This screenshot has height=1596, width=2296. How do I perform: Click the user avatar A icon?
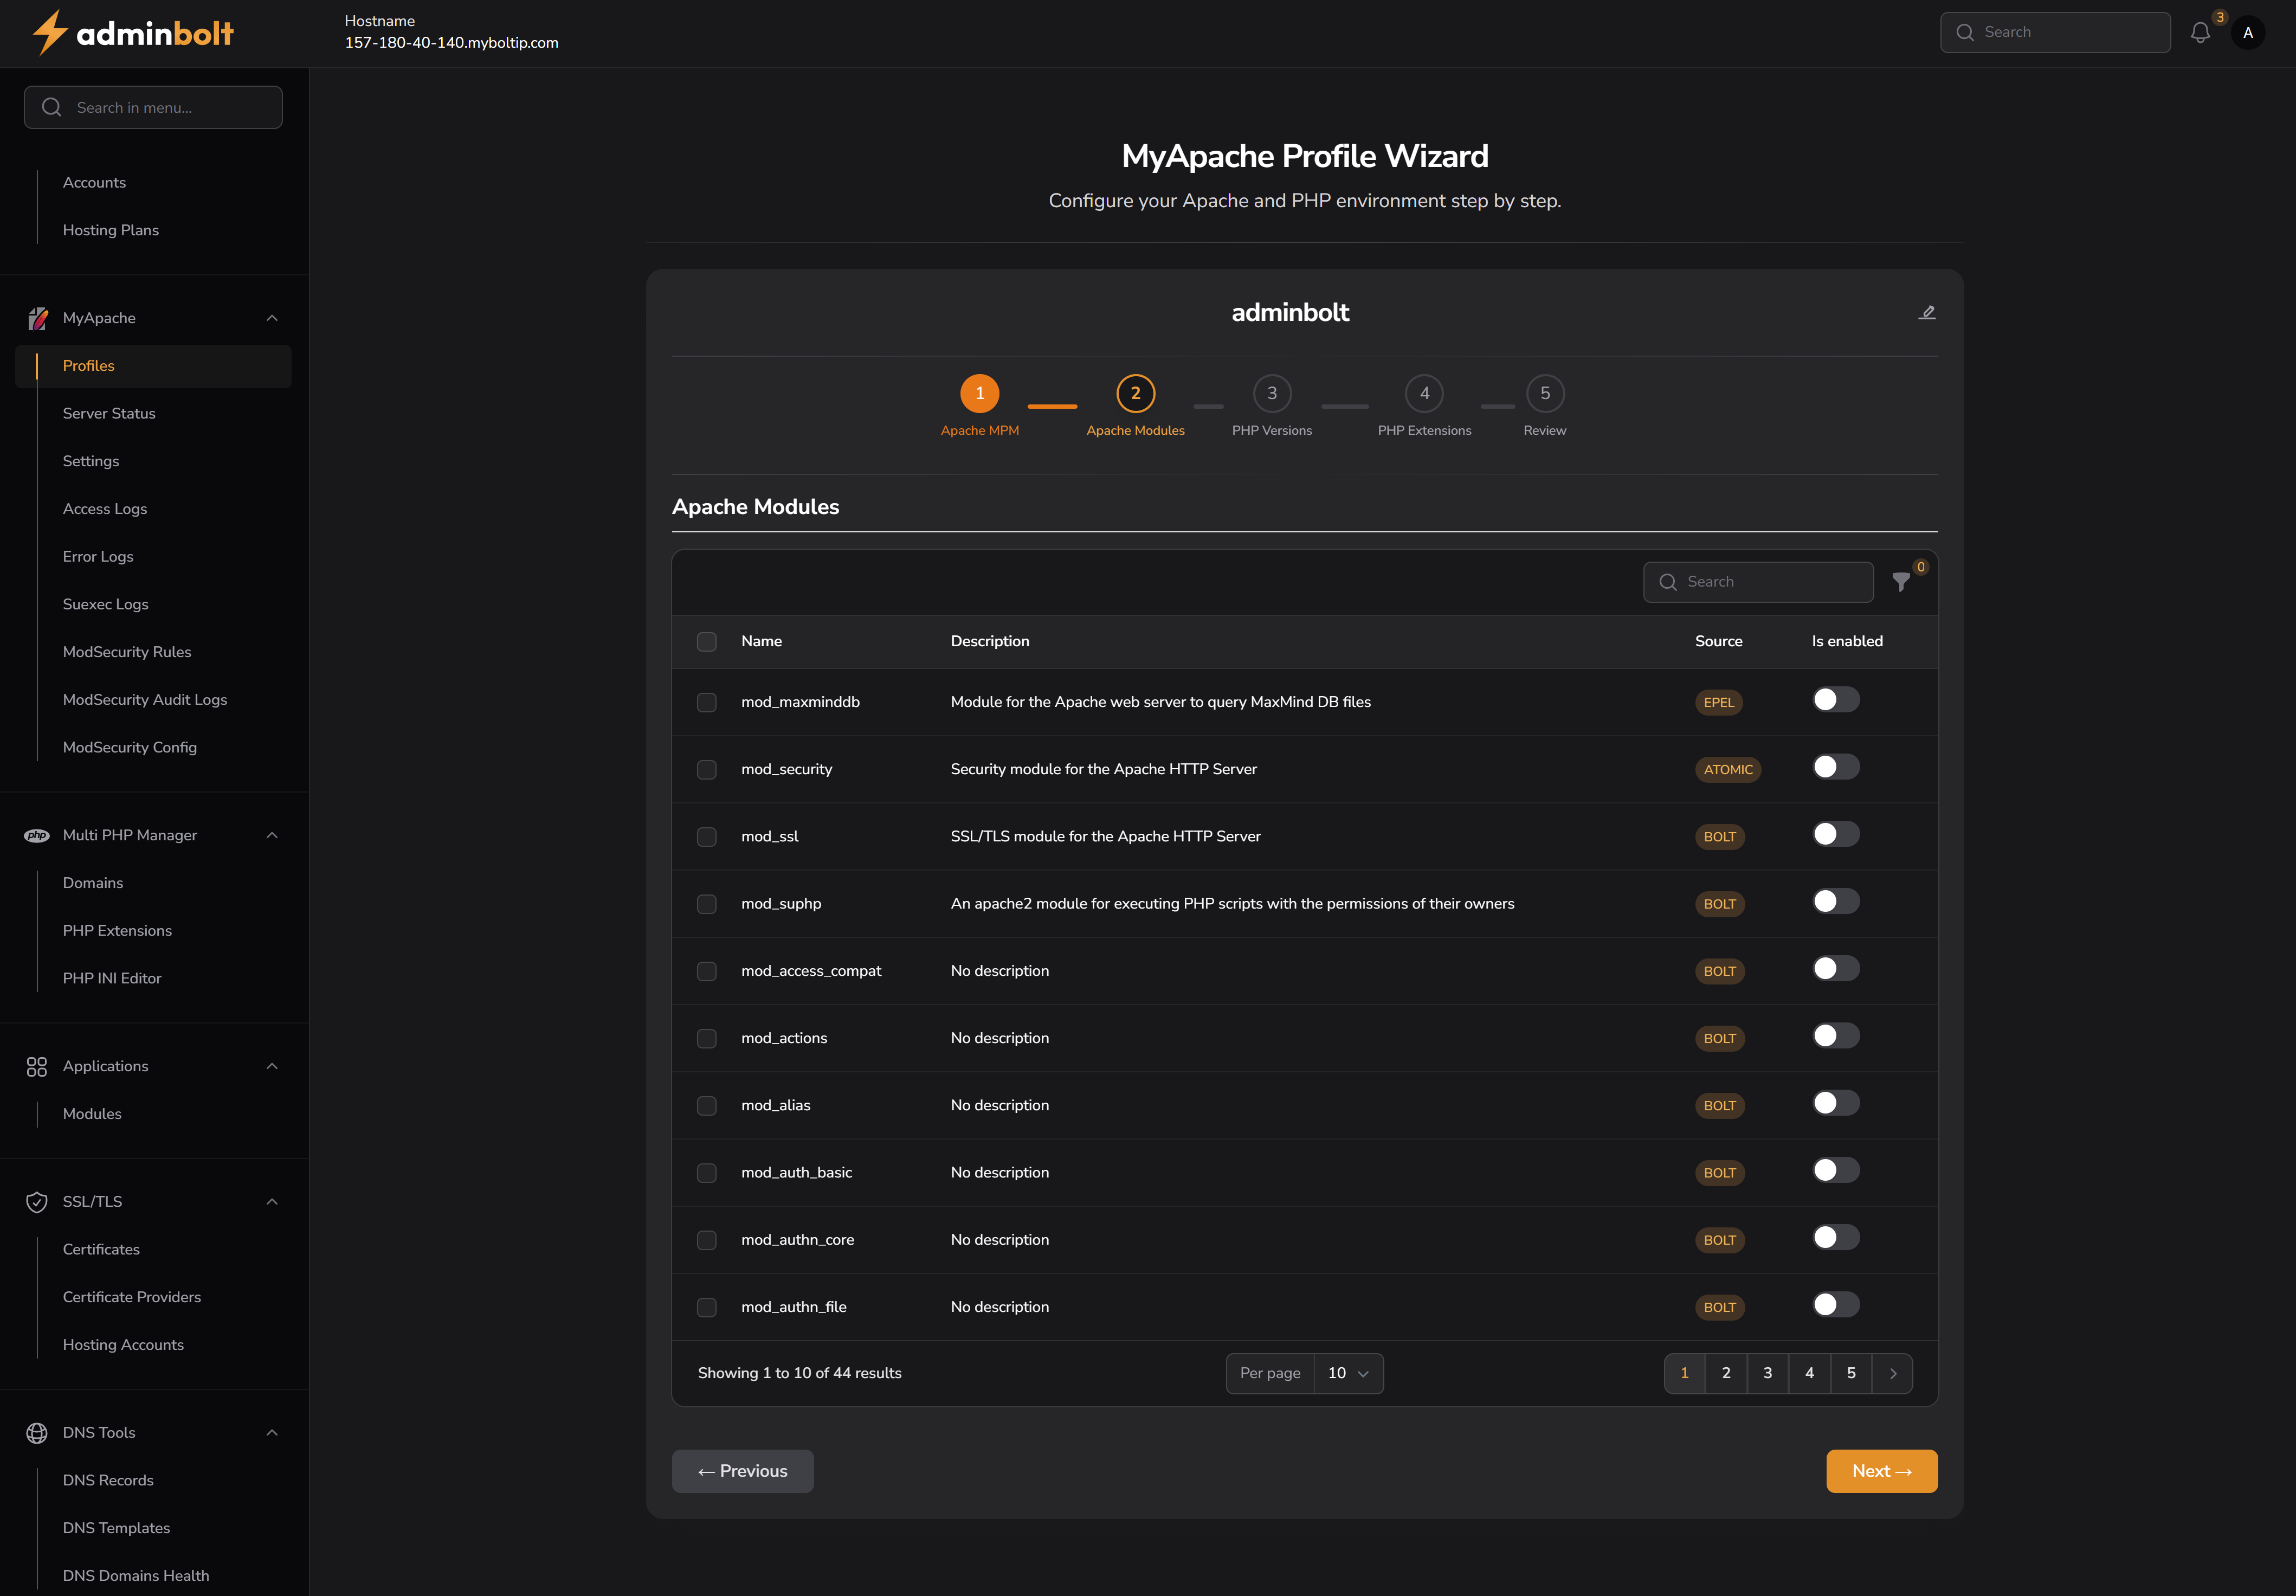coord(2248,33)
